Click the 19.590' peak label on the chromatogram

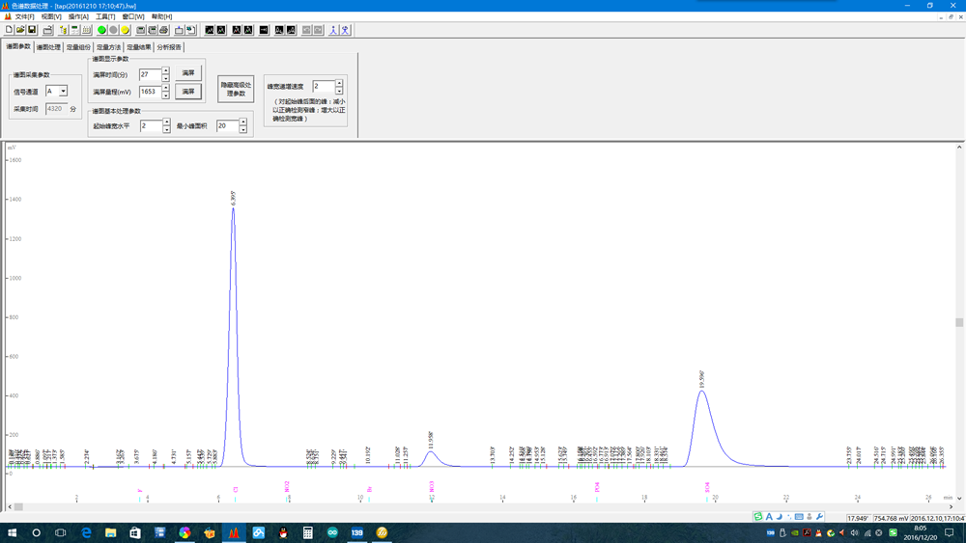[701, 379]
